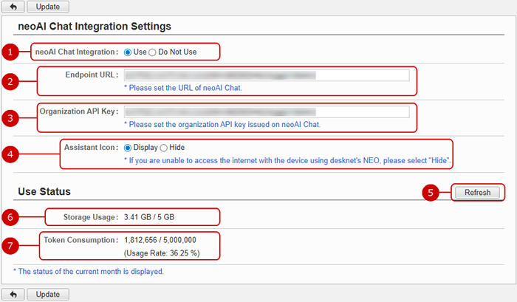517x302 pixels.
Task: Choose Display for Assistant Icon
Action: (128, 148)
